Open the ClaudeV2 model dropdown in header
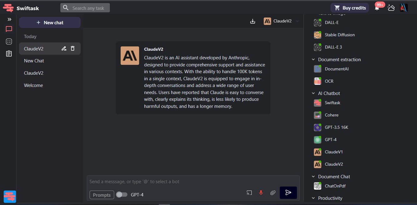 pos(281,21)
